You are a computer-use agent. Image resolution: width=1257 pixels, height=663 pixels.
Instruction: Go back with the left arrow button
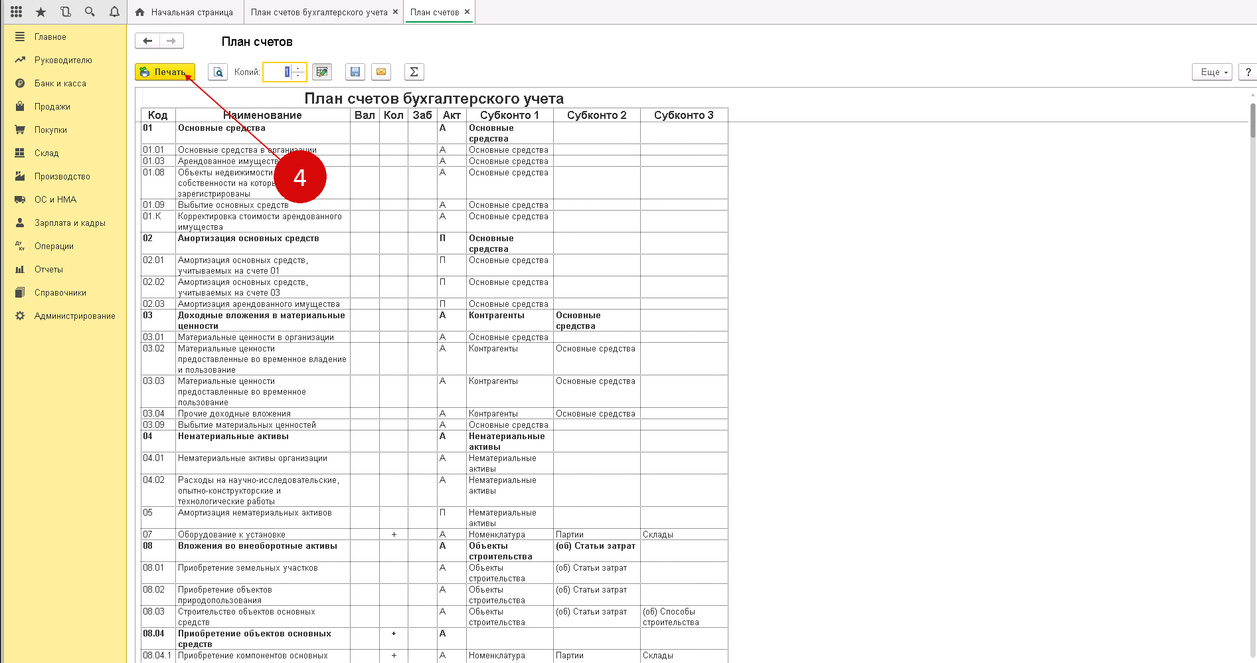tap(147, 41)
